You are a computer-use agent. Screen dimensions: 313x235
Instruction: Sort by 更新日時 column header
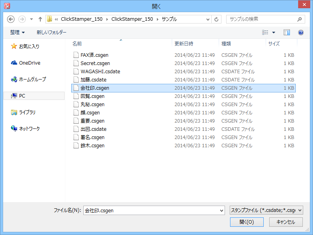[x=195, y=43]
